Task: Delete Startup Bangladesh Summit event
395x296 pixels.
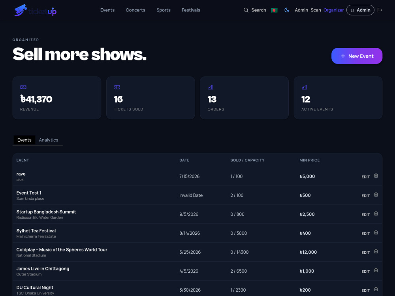Action: 376,214
